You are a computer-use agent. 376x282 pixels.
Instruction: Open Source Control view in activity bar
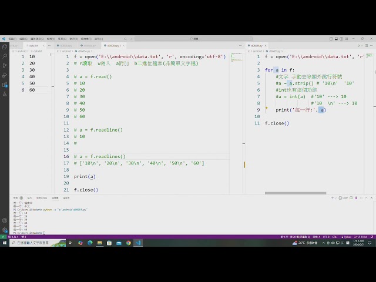(5, 65)
